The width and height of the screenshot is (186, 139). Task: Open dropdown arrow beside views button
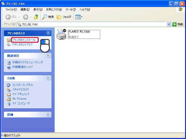click(82, 17)
